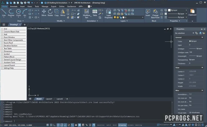Toggle polar tracking in status bar
The width and height of the screenshot is (207, 127).
point(58,125)
